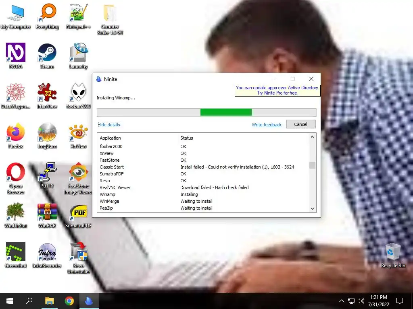The image size is (413, 309).
Task: Open taskbar search magnifier
Action: [29, 301]
